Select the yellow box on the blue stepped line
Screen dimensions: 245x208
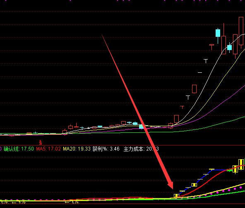tap(194, 185)
